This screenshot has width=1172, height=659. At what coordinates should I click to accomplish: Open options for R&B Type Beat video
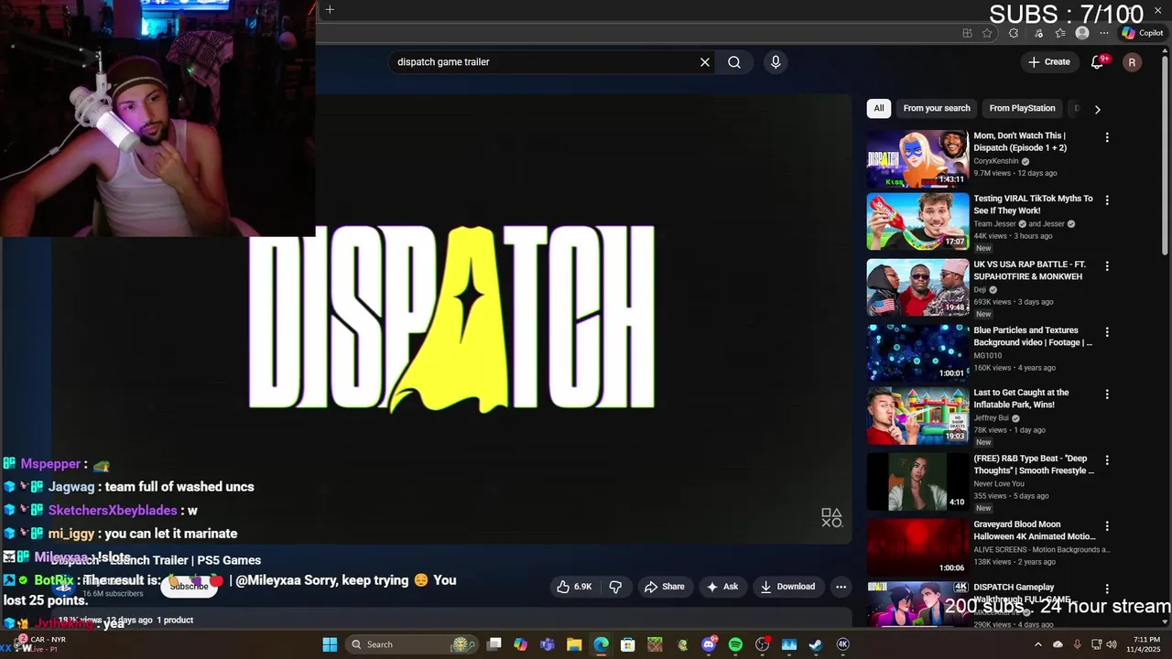[x=1107, y=459]
